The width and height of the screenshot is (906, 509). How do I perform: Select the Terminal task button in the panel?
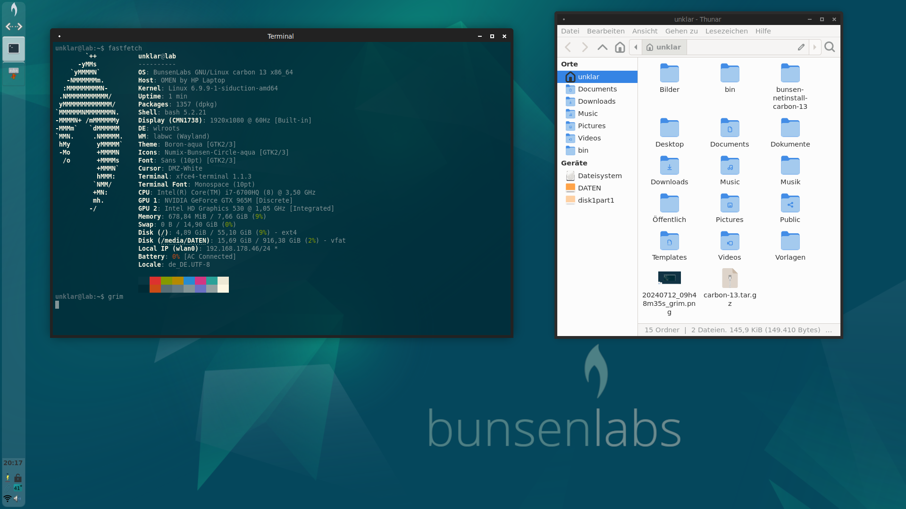click(x=14, y=49)
